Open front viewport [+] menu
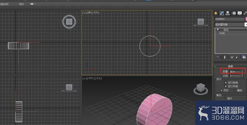247x125 pixels. (x=85, y=13)
